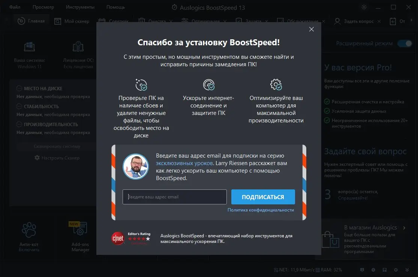
Task: Click the Сканировать систему button
Action: point(57,146)
